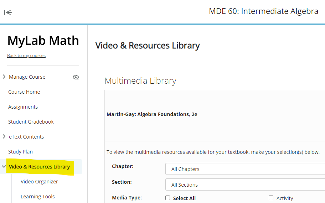Open the Chapter dropdown showing All Chapters
The image size is (325, 203).
click(245, 169)
